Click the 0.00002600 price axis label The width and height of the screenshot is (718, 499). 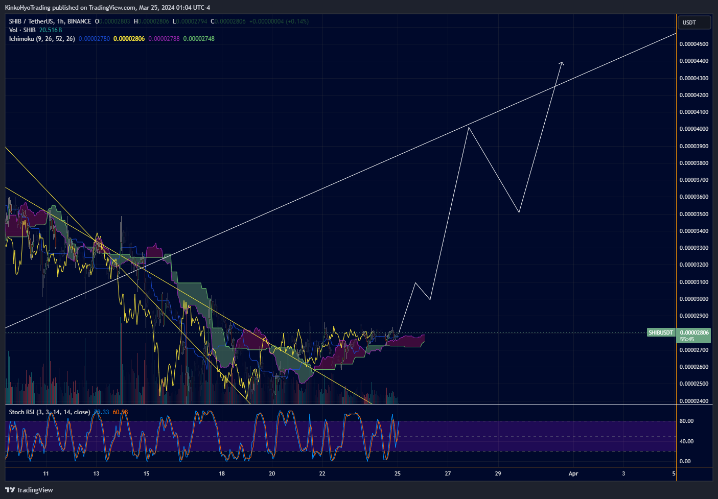click(x=694, y=367)
